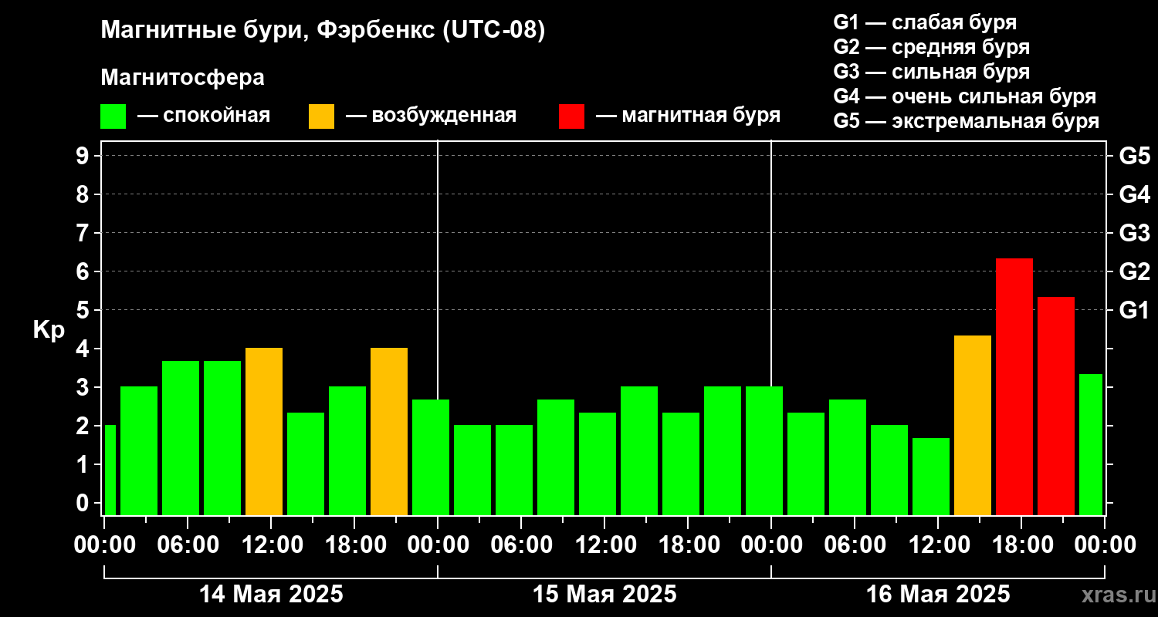
Task: Click the orange bar after 18:00 on 14 May
Action: tap(389, 431)
